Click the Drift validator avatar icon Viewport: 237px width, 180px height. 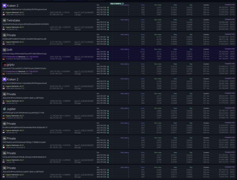[x=5, y=50]
